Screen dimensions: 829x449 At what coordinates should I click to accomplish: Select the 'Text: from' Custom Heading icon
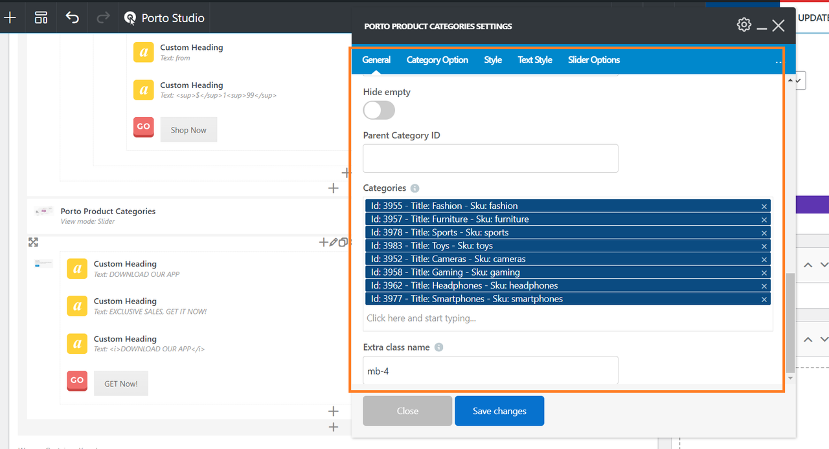pyautogui.click(x=144, y=52)
